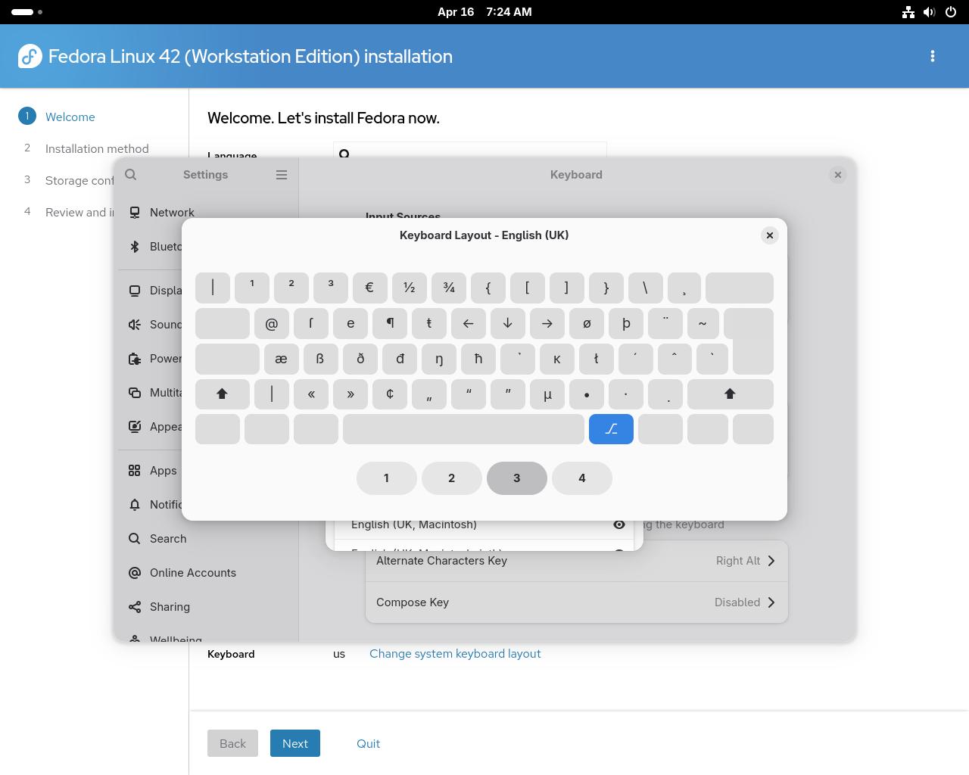Click the opening curly brace key
969x775 pixels.
point(488,288)
